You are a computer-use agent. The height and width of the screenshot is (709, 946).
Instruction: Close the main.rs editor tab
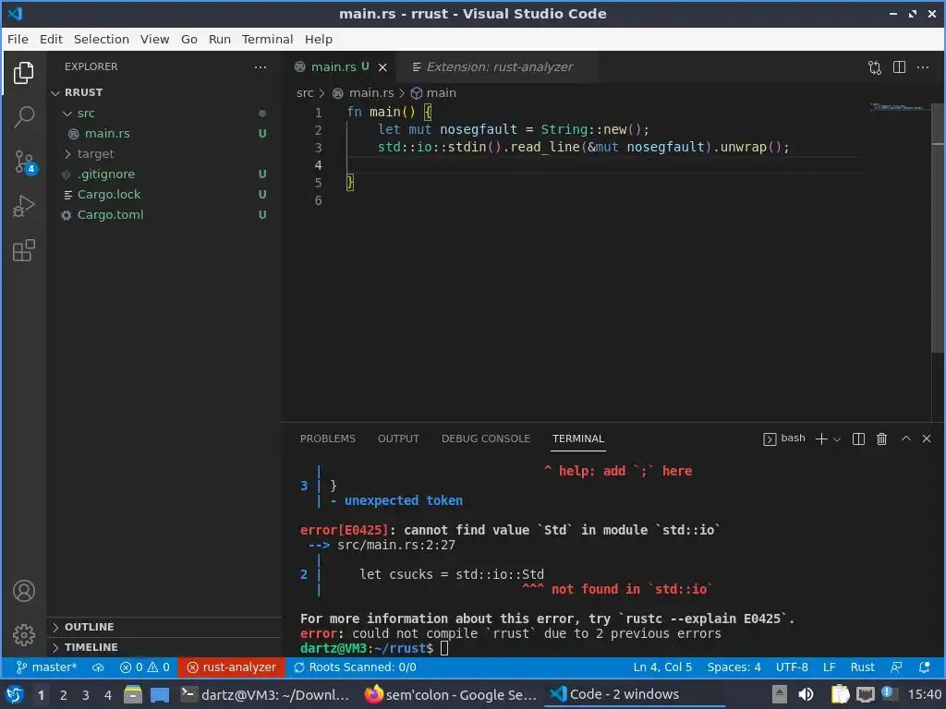(x=382, y=67)
